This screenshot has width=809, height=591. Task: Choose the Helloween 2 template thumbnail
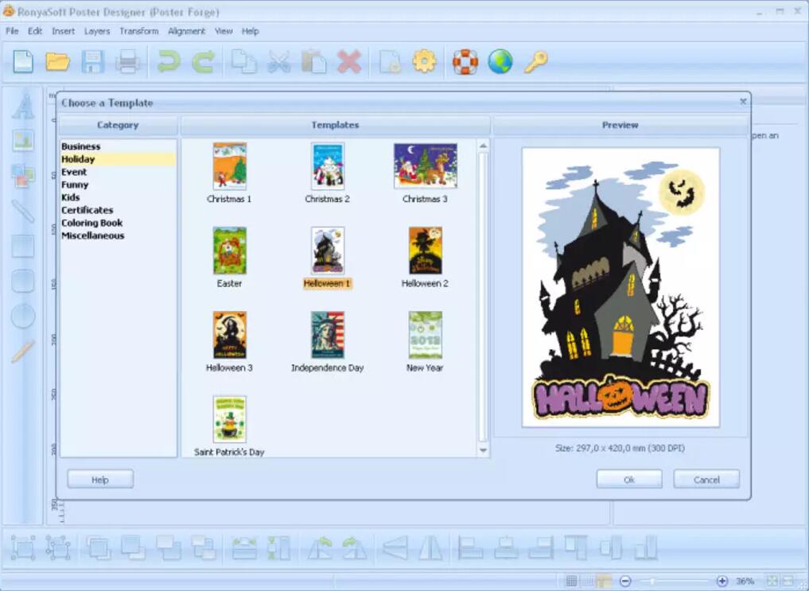(x=425, y=251)
